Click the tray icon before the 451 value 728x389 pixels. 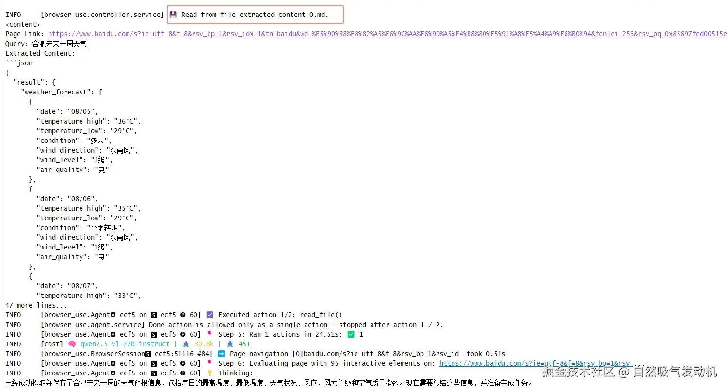[230, 344]
